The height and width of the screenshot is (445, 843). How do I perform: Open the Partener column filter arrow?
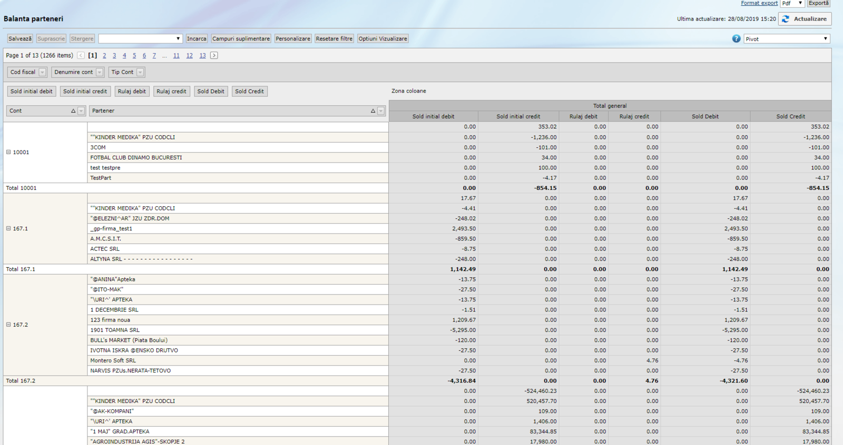coord(381,111)
